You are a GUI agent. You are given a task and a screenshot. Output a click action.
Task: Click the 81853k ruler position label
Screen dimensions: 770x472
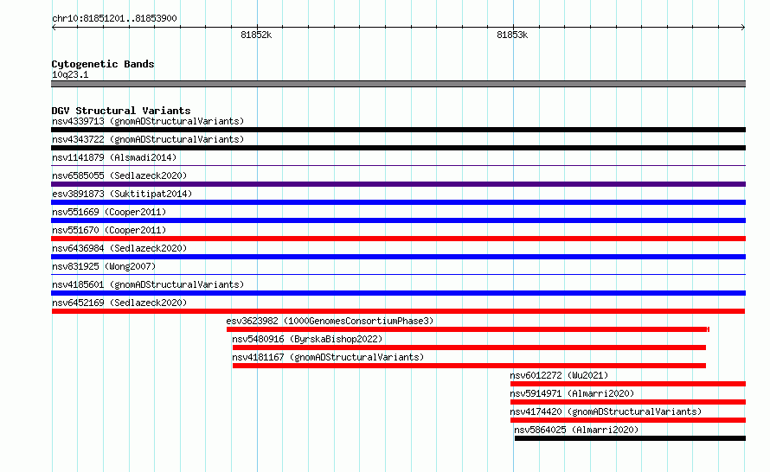pos(512,35)
